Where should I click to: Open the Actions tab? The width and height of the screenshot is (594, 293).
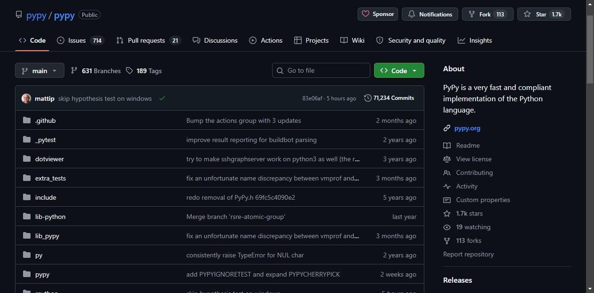tap(266, 40)
